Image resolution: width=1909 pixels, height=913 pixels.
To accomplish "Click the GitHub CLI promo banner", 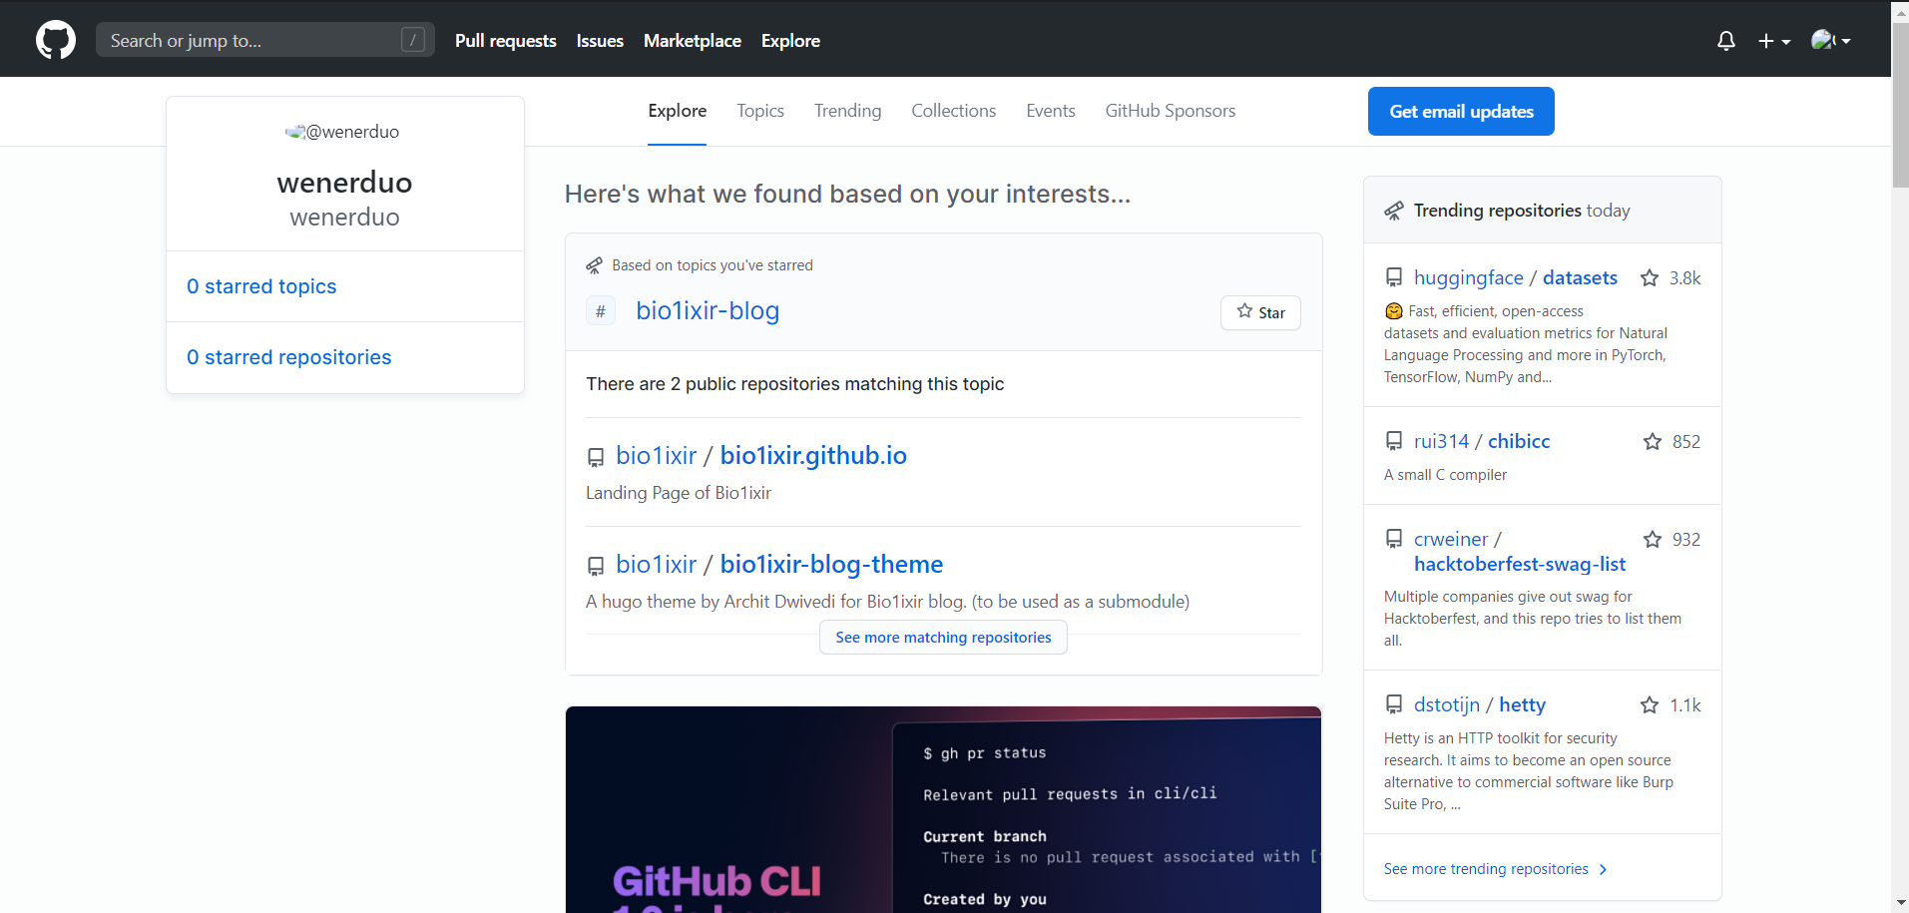I will coord(943,809).
